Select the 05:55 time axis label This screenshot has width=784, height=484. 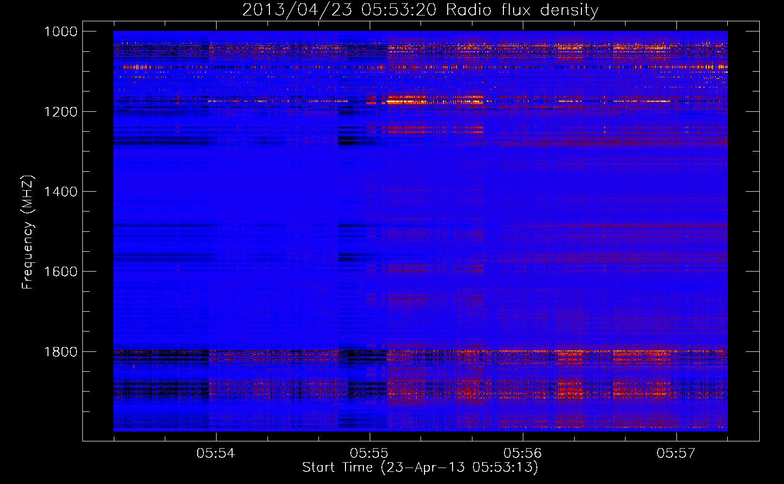[369, 453]
